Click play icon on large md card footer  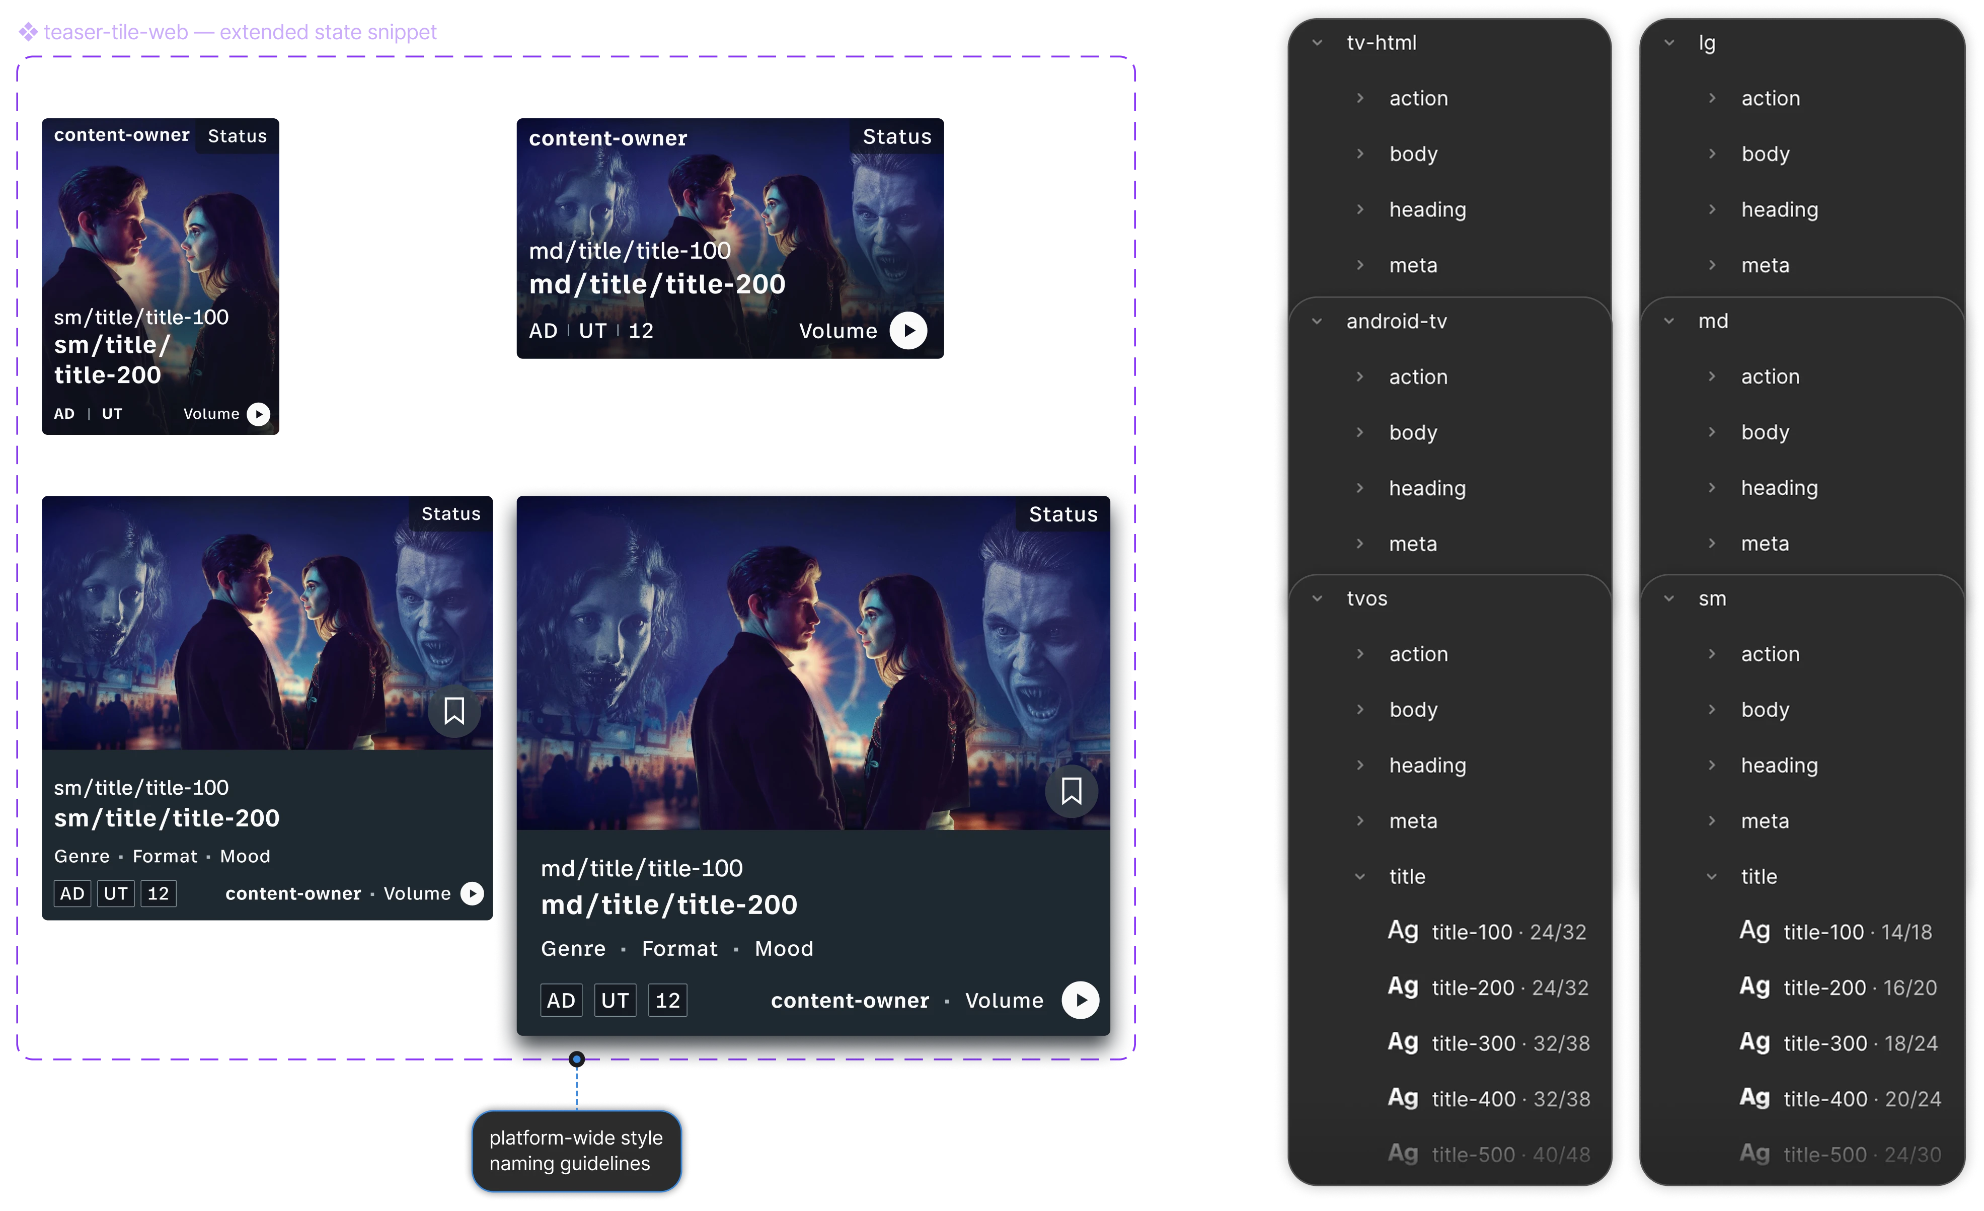click(1081, 1001)
